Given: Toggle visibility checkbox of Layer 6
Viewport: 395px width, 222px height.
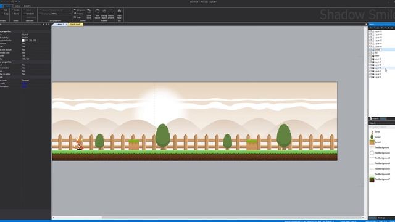Looking at the screenshot, I should pos(370,59).
